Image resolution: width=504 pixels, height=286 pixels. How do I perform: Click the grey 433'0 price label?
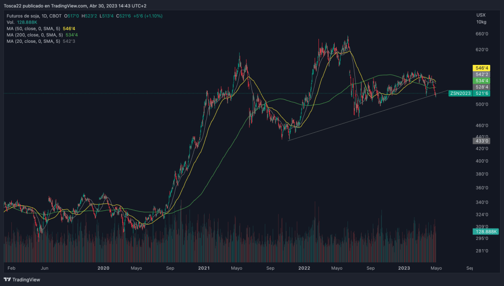(x=482, y=141)
